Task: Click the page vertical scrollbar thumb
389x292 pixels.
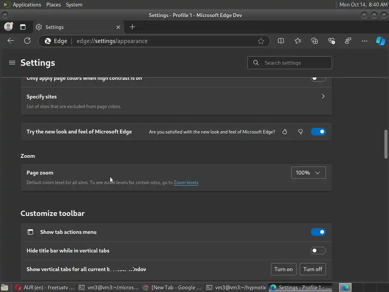Action: 386,144
